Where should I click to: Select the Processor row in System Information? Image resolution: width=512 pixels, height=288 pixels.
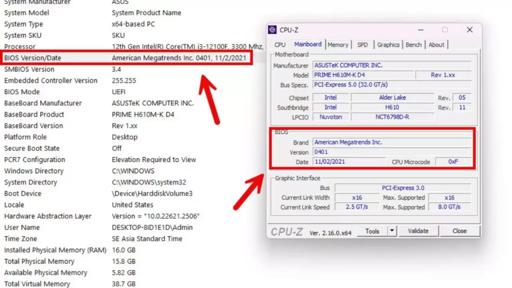tap(125, 46)
